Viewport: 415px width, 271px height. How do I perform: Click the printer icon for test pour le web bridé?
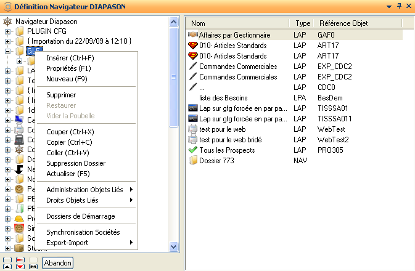pos(192,139)
